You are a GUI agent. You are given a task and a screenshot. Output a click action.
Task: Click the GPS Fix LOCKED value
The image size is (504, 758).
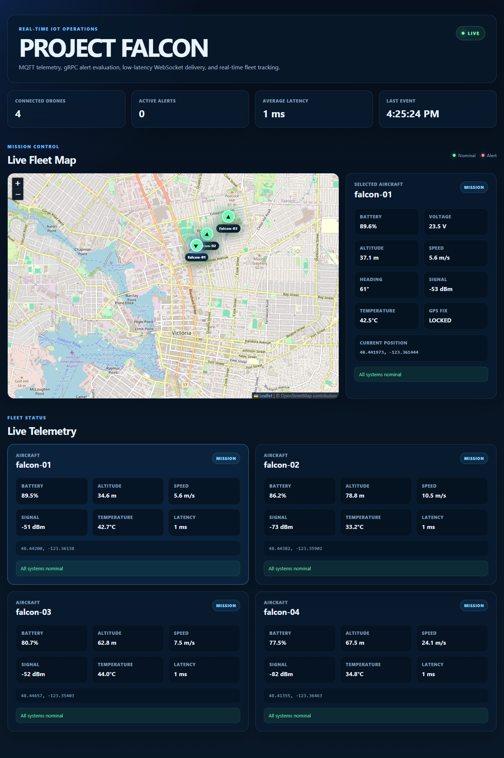(440, 321)
